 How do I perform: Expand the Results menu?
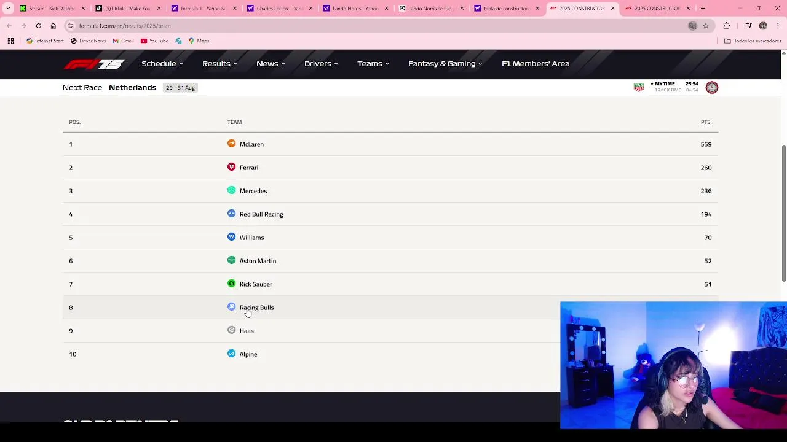(219, 64)
